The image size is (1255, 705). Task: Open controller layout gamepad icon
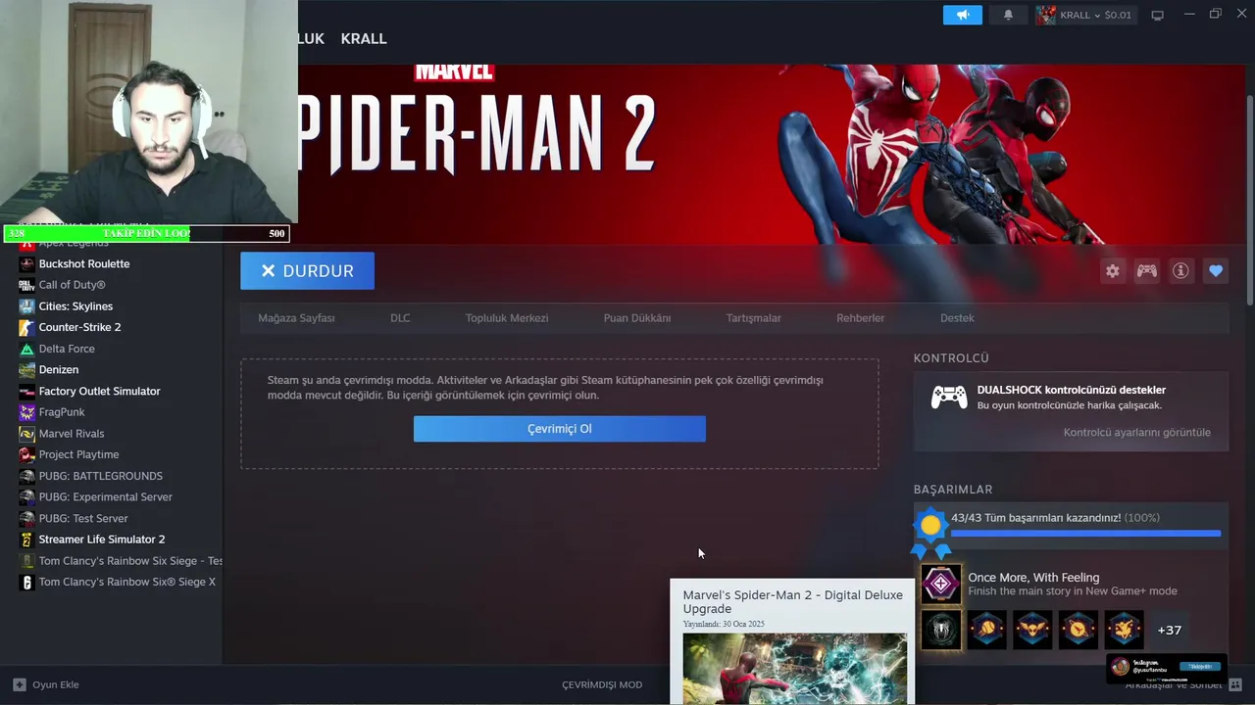tap(1146, 271)
